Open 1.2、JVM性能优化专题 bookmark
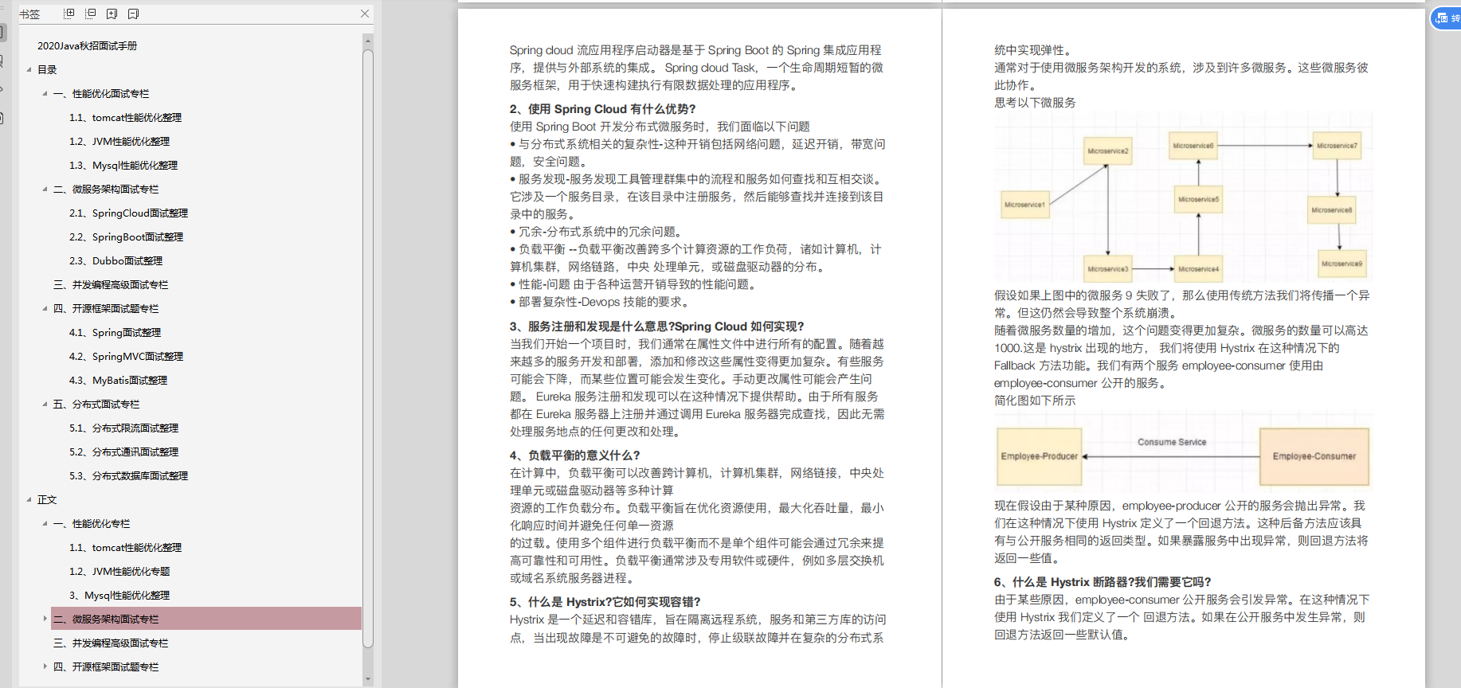1461x688 pixels. pyautogui.click(x=119, y=571)
